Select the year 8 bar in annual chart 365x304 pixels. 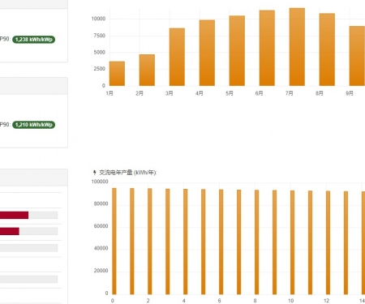(257, 242)
